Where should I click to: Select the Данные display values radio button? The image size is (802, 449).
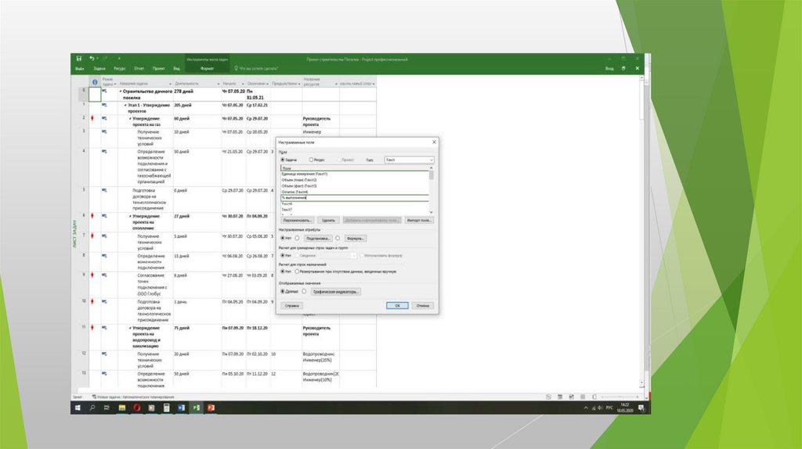[x=283, y=291]
